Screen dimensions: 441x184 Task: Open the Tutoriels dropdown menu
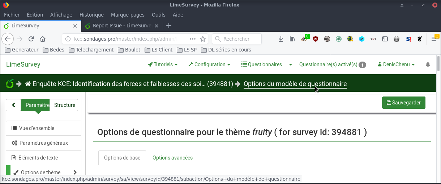163,65
